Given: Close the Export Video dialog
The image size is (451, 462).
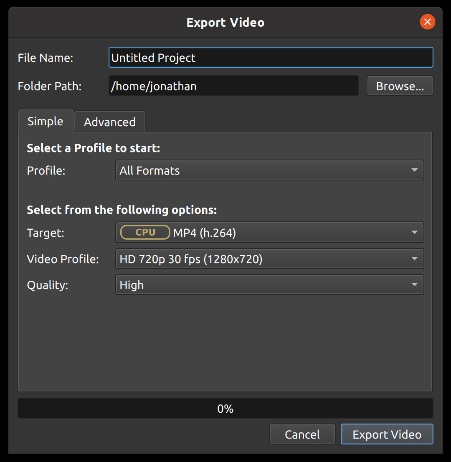Looking at the screenshot, I should pyautogui.click(x=427, y=22).
